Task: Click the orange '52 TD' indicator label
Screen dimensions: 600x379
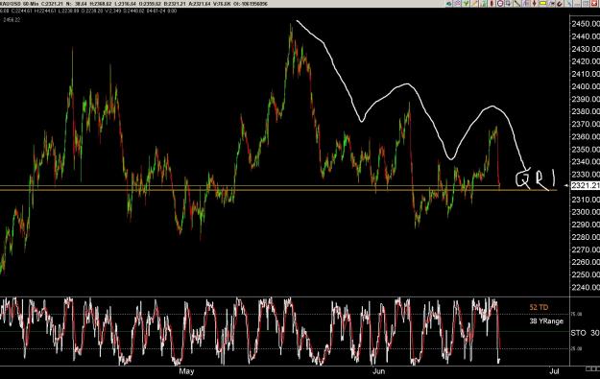Action: [539, 307]
